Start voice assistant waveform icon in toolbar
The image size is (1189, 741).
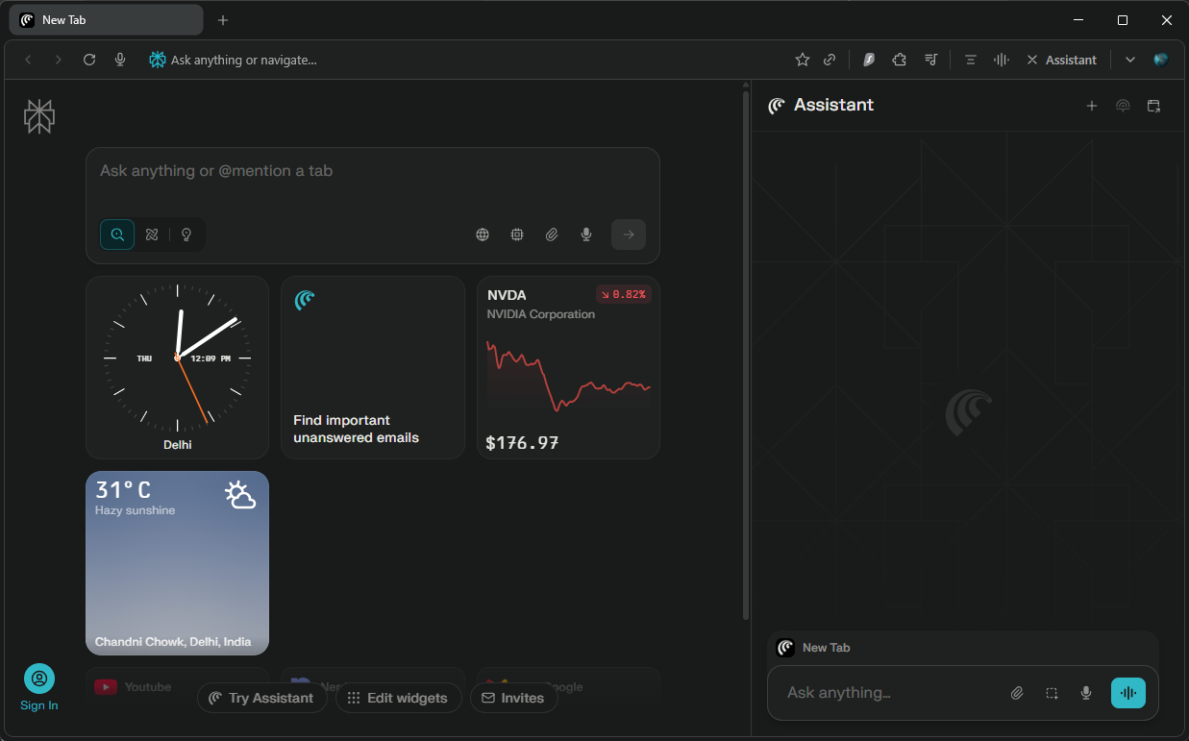click(x=1002, y=60)
